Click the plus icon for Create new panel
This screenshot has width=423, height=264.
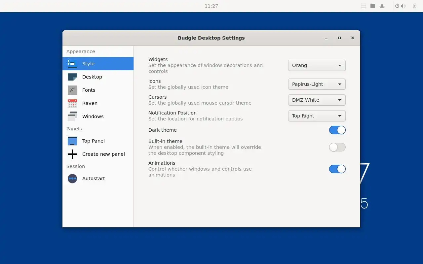pyautogui.click(x=72, y=154)
